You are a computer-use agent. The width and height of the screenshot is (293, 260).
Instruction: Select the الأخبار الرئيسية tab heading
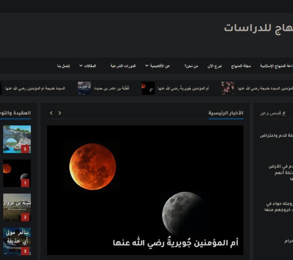tap(226, 113)
